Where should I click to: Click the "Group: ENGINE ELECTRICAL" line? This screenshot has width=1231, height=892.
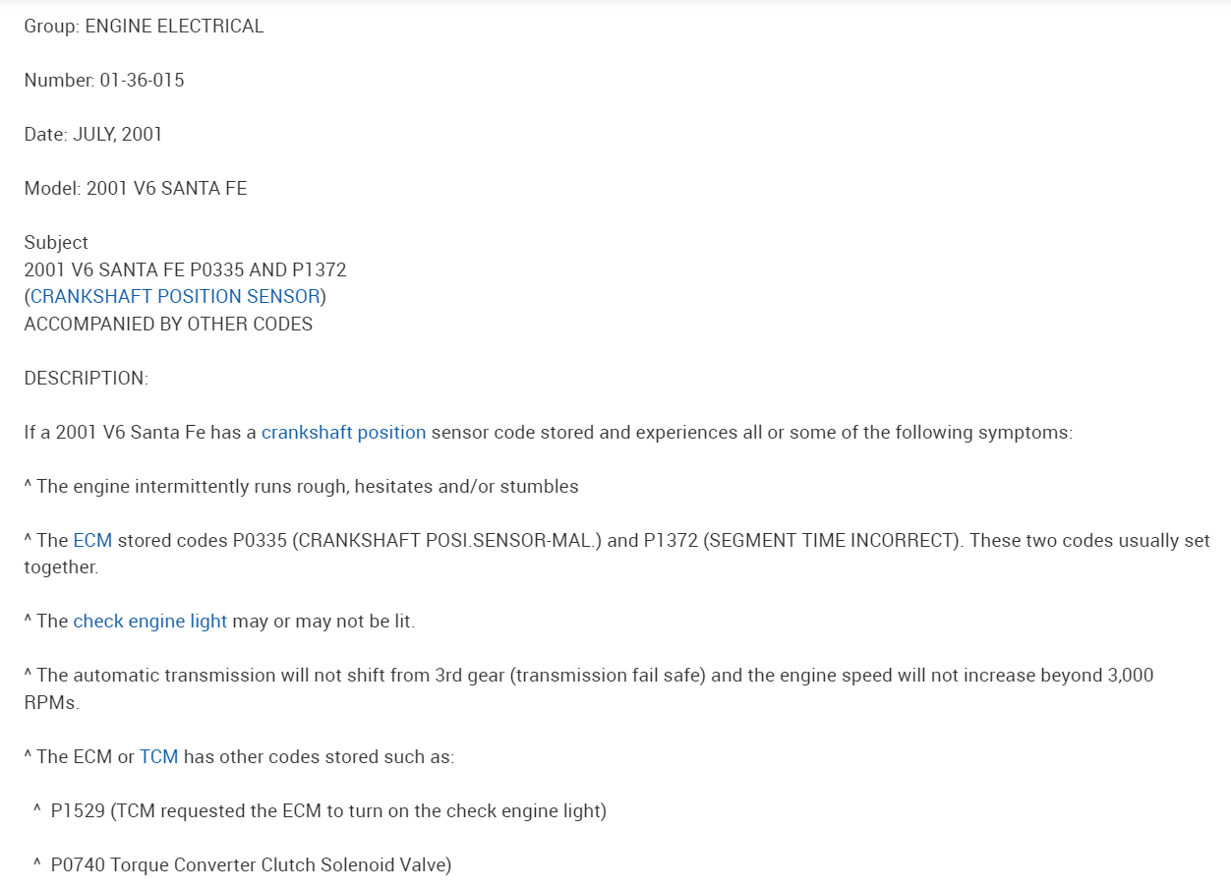pos(144,27)
